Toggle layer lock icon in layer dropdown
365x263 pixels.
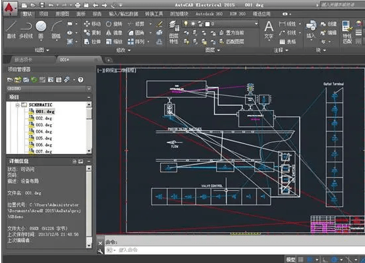tap(200, 24)
